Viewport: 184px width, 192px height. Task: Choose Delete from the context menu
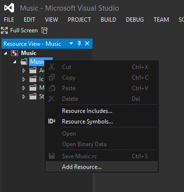click(x=102, y=99)
